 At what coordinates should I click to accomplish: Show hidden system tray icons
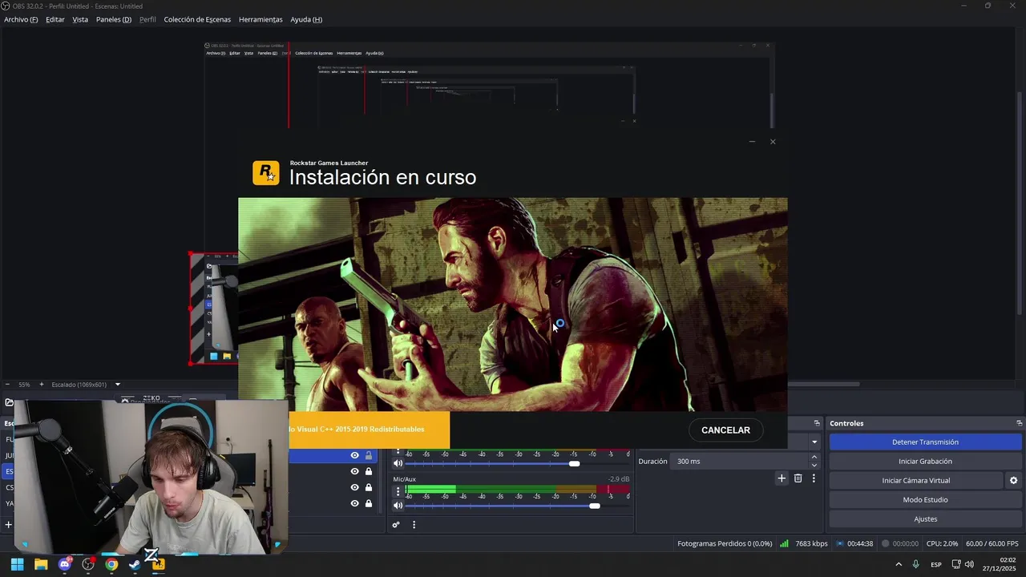[898, 564]
